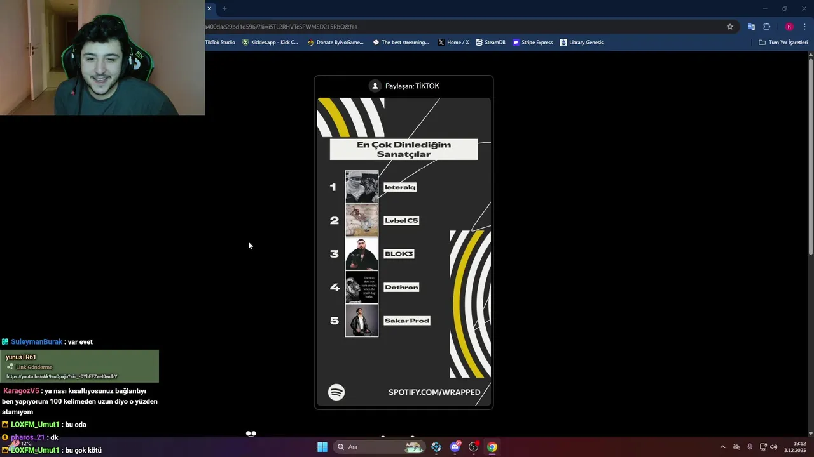Open the blue diamond app in the taskbar

click(436, 447)
